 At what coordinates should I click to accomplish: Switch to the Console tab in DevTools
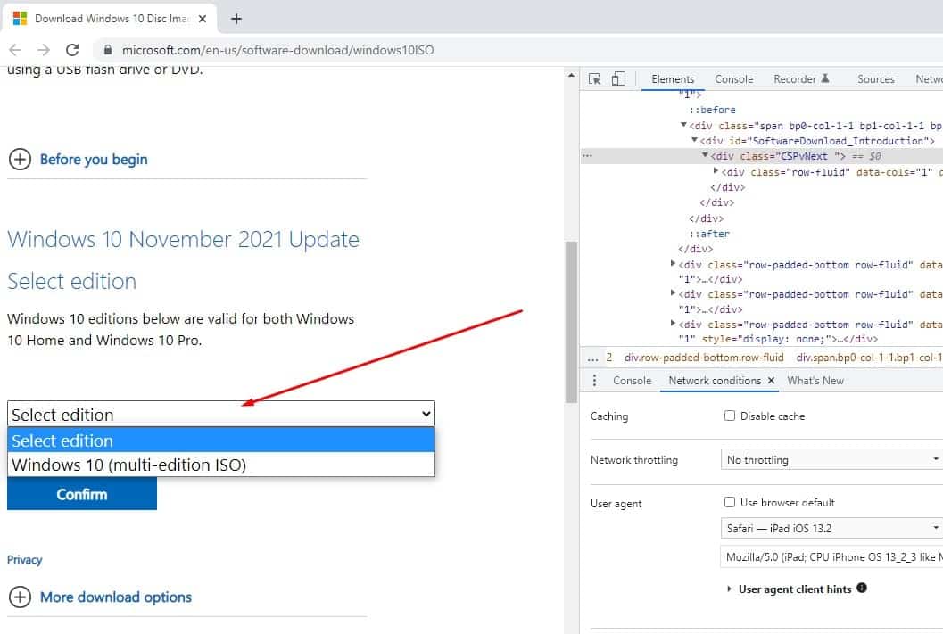[x=733, y=79]
